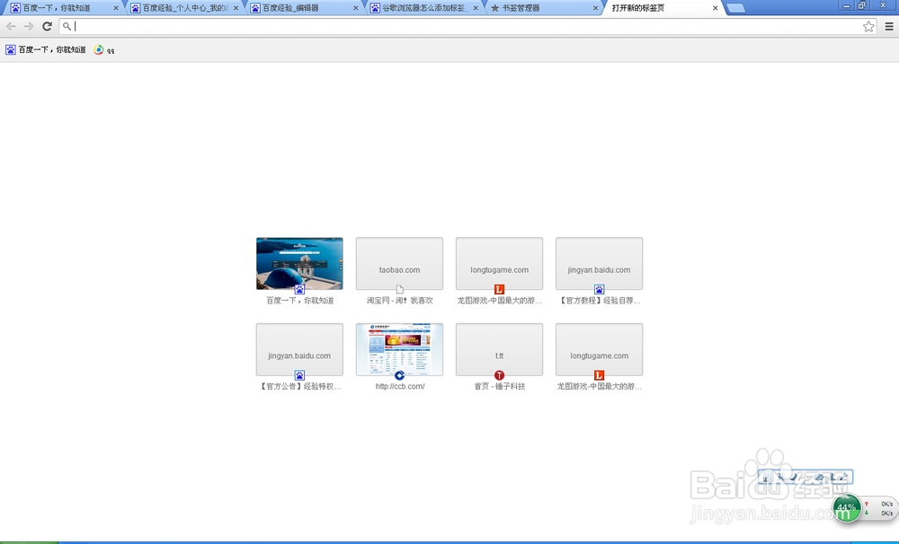Open the second-row longtugame.com tile
Viewport: 899px width, 544px height.
click(599, 349)
